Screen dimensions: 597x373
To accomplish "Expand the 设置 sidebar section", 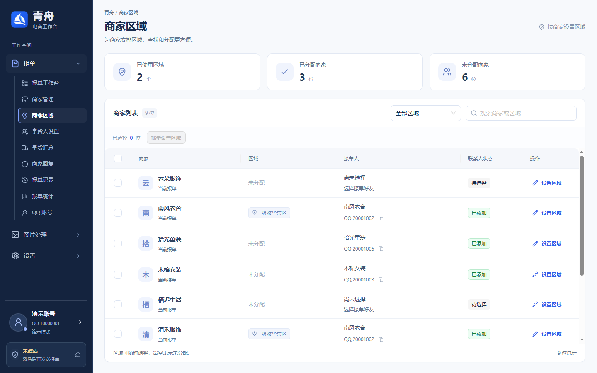I will (46, 256).
